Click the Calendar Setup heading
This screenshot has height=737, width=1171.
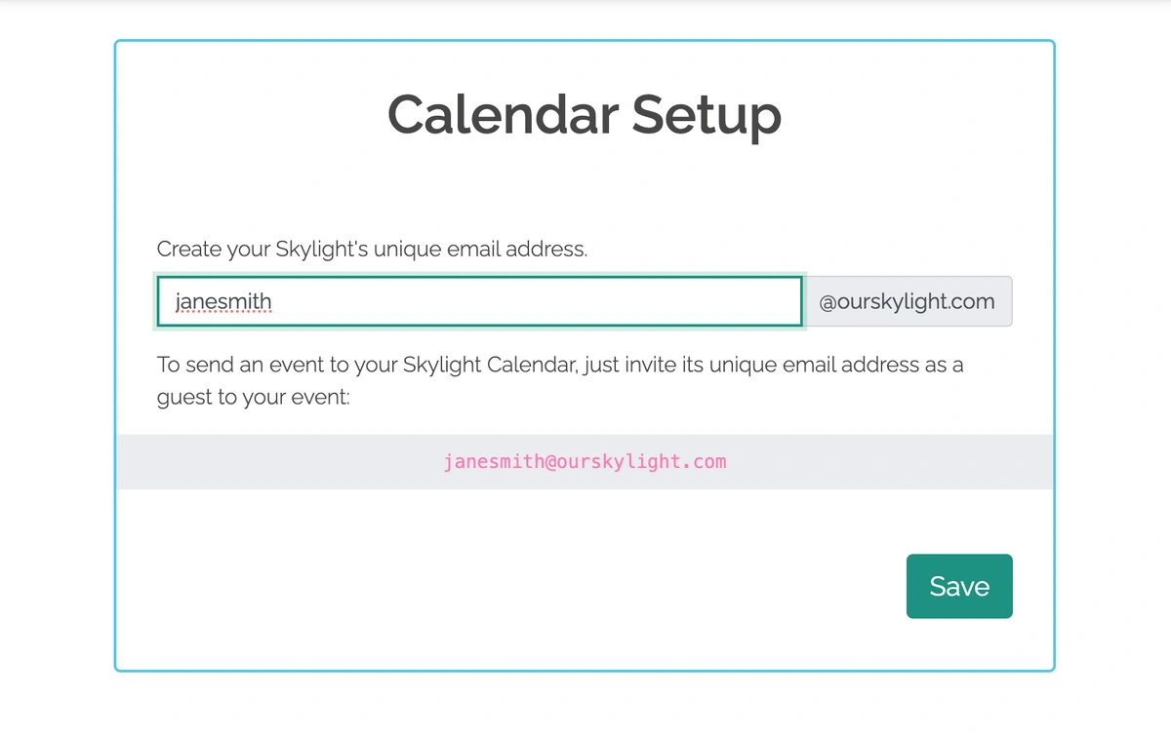click(585, 115)
